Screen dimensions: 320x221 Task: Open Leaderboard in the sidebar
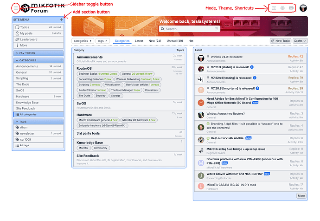tap(38, 39)
